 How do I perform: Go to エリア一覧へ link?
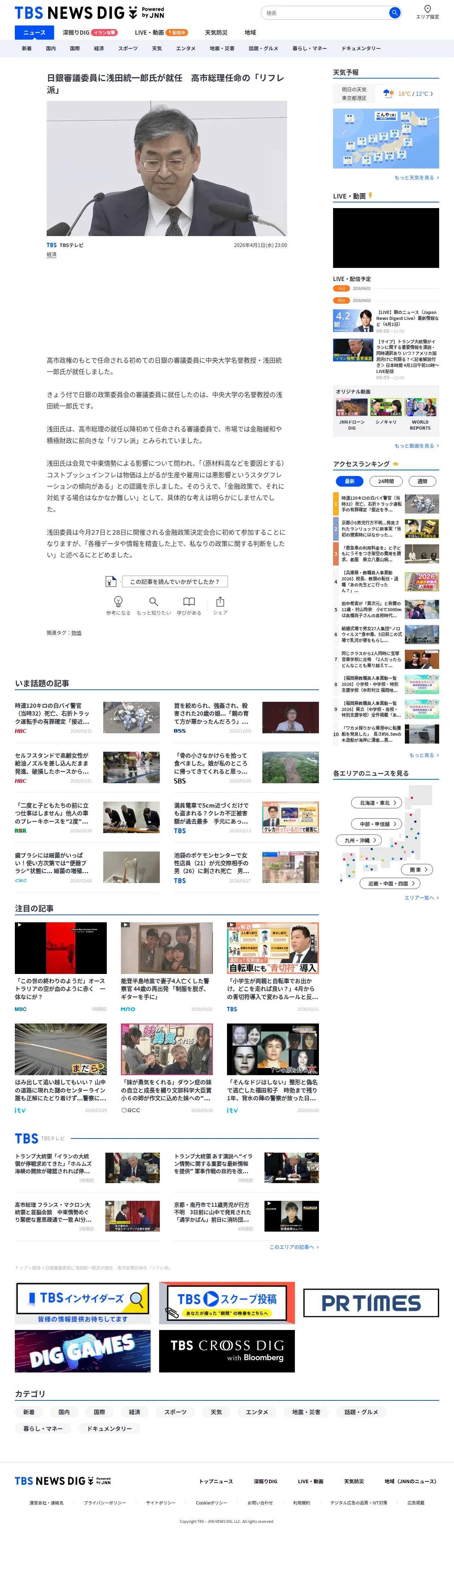422,898
